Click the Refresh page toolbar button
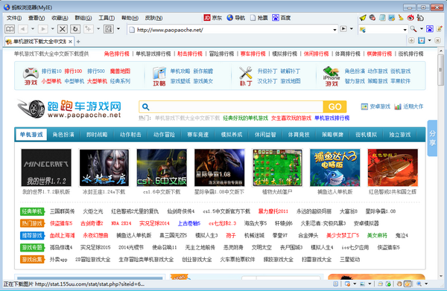 tap(75, 29)
